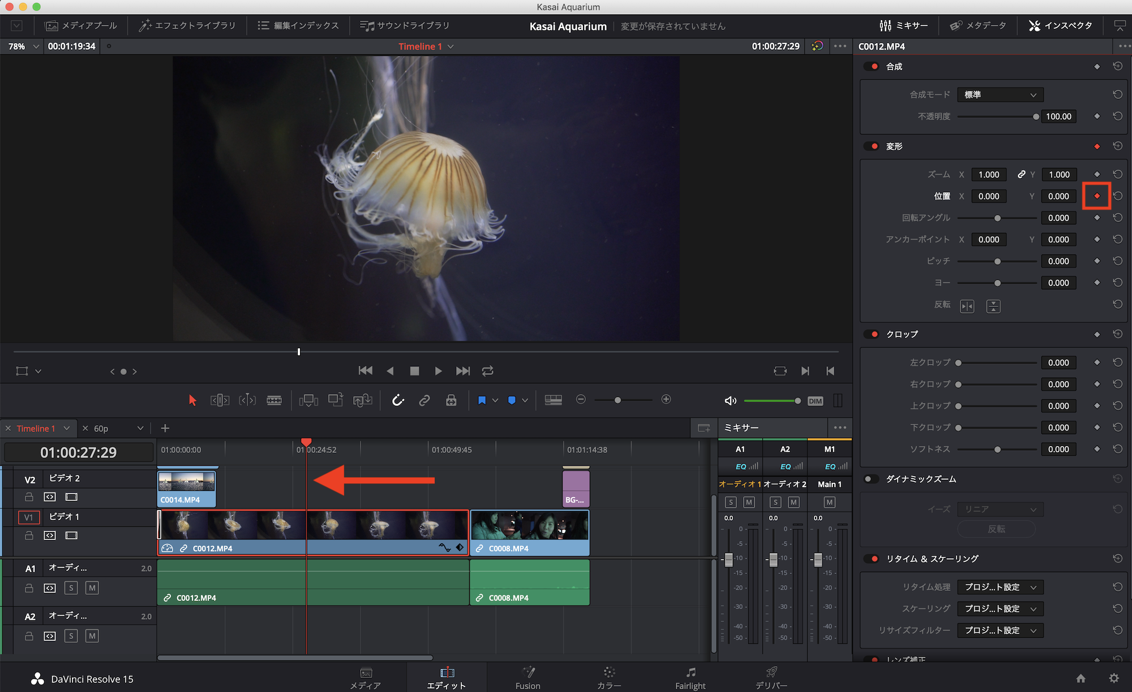
Task: Toggle the linked selection chain icon
Action: [424, 400]
